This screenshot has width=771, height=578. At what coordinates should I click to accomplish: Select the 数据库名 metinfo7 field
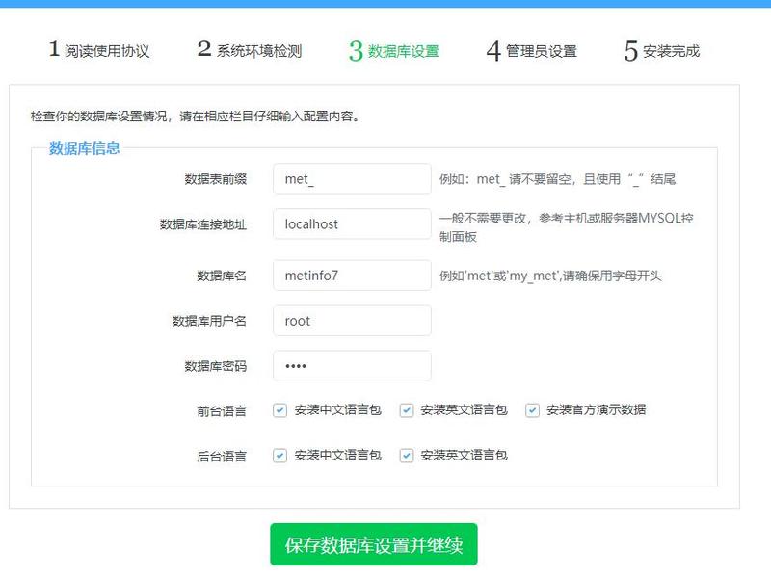point(352,276)
